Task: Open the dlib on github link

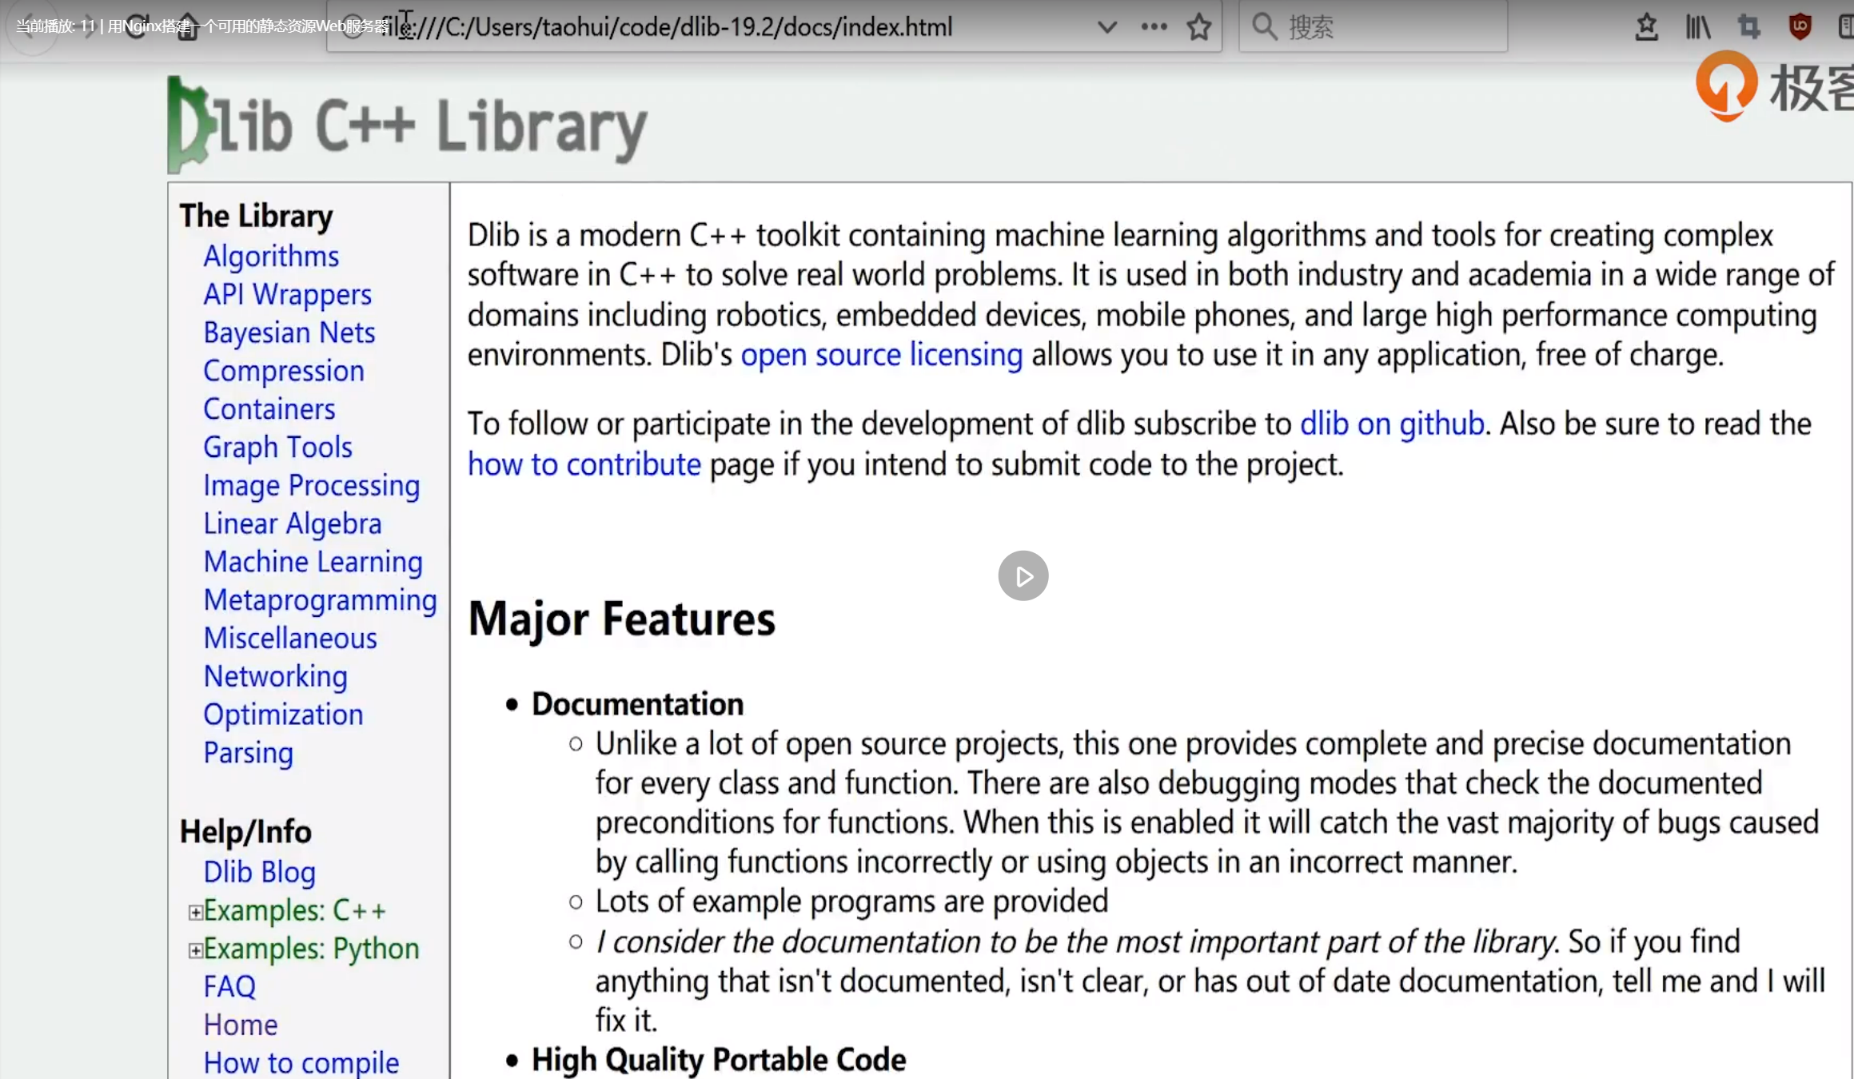Action: [1392, 424]
